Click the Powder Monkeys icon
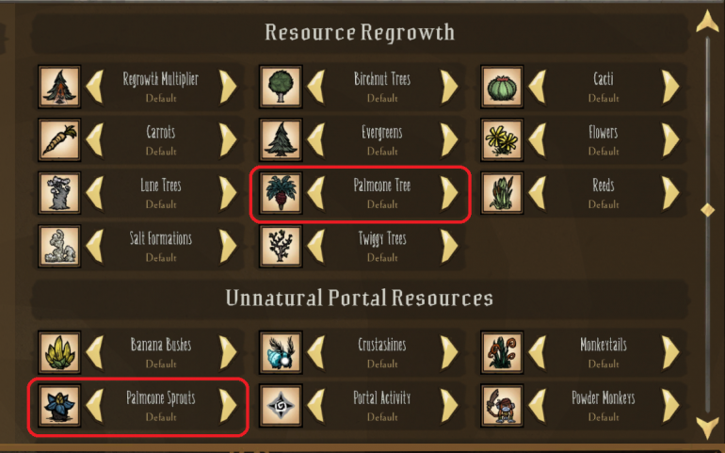 [x=502, y=405]
